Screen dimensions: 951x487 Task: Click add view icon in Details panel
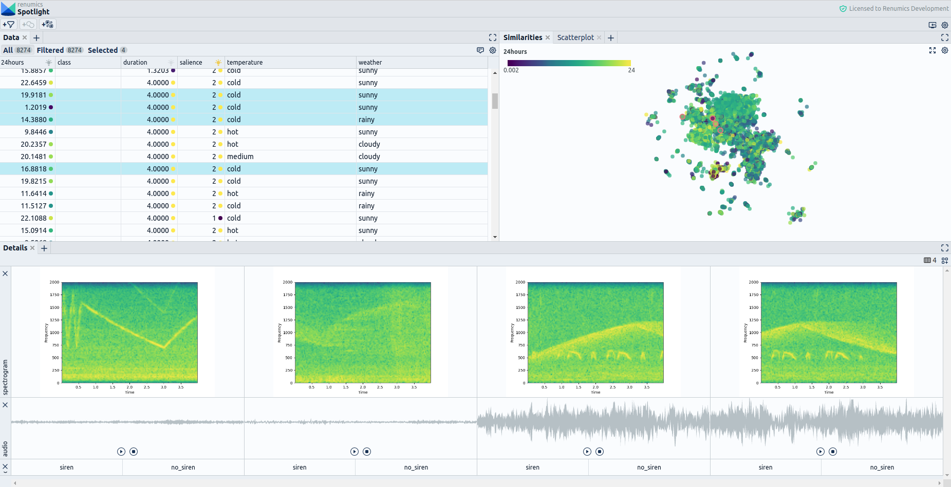pyautogui.click(x=945, y=260)
